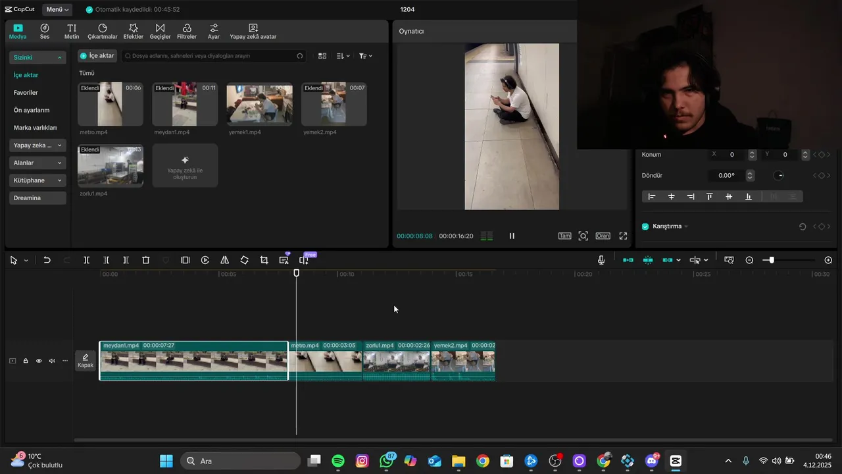Open the Metin tab
842x474 pixels.
point(72,32)
